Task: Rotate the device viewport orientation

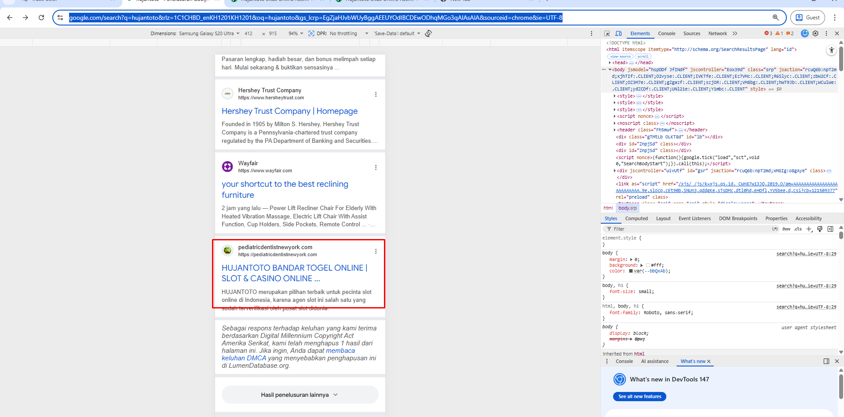Action: pos(428,33)
